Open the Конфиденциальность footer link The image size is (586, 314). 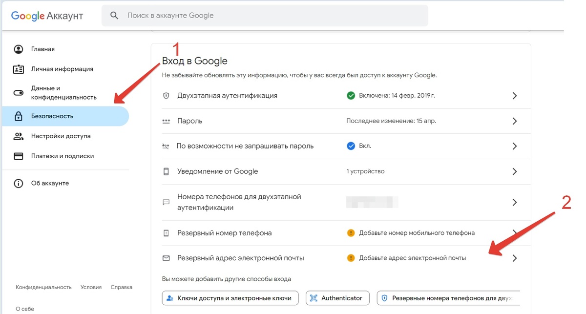(x=43, y=287)
